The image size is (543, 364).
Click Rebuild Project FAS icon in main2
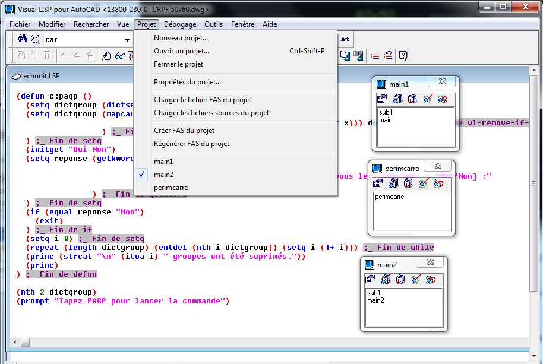pos(431,279)
